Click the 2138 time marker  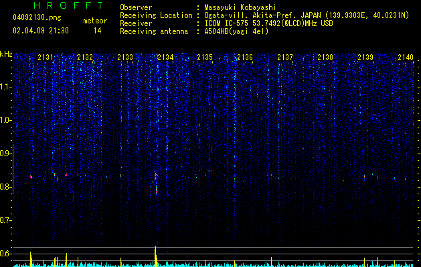point(325,57)
